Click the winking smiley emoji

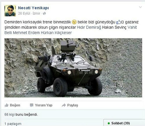click(74, 22)
